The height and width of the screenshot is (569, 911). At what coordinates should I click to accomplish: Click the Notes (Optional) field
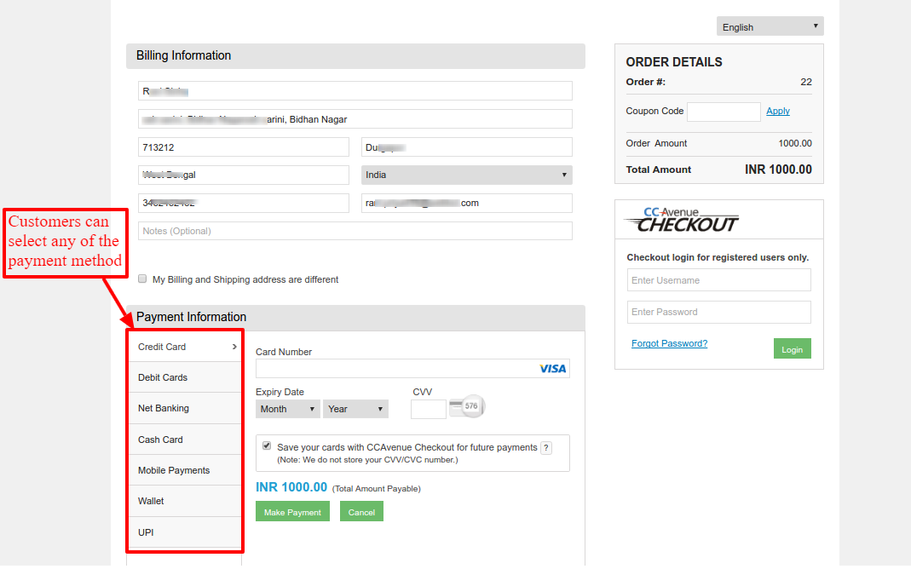click(355, 231)
